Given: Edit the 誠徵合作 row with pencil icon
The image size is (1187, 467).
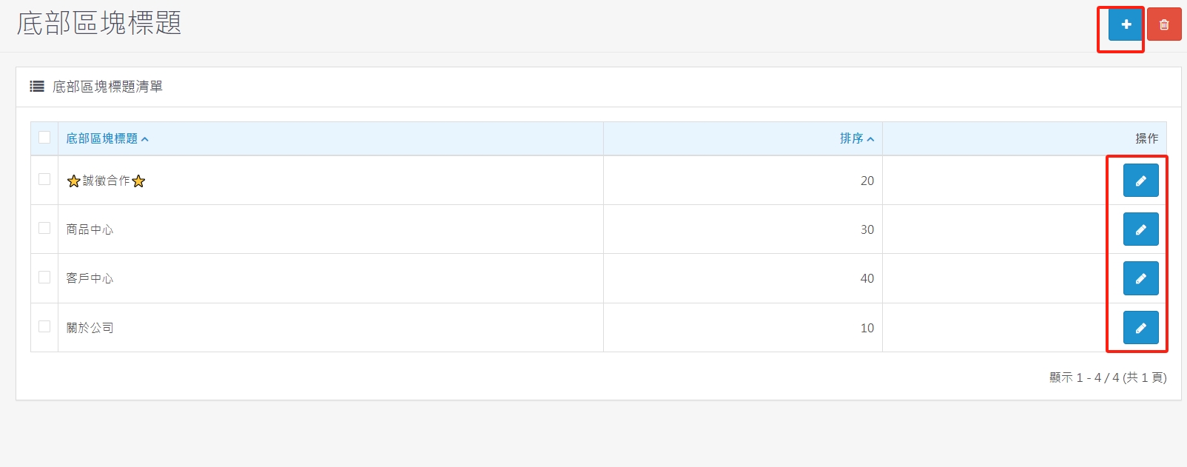Looking at the screenshot, I should [1140, 181].
